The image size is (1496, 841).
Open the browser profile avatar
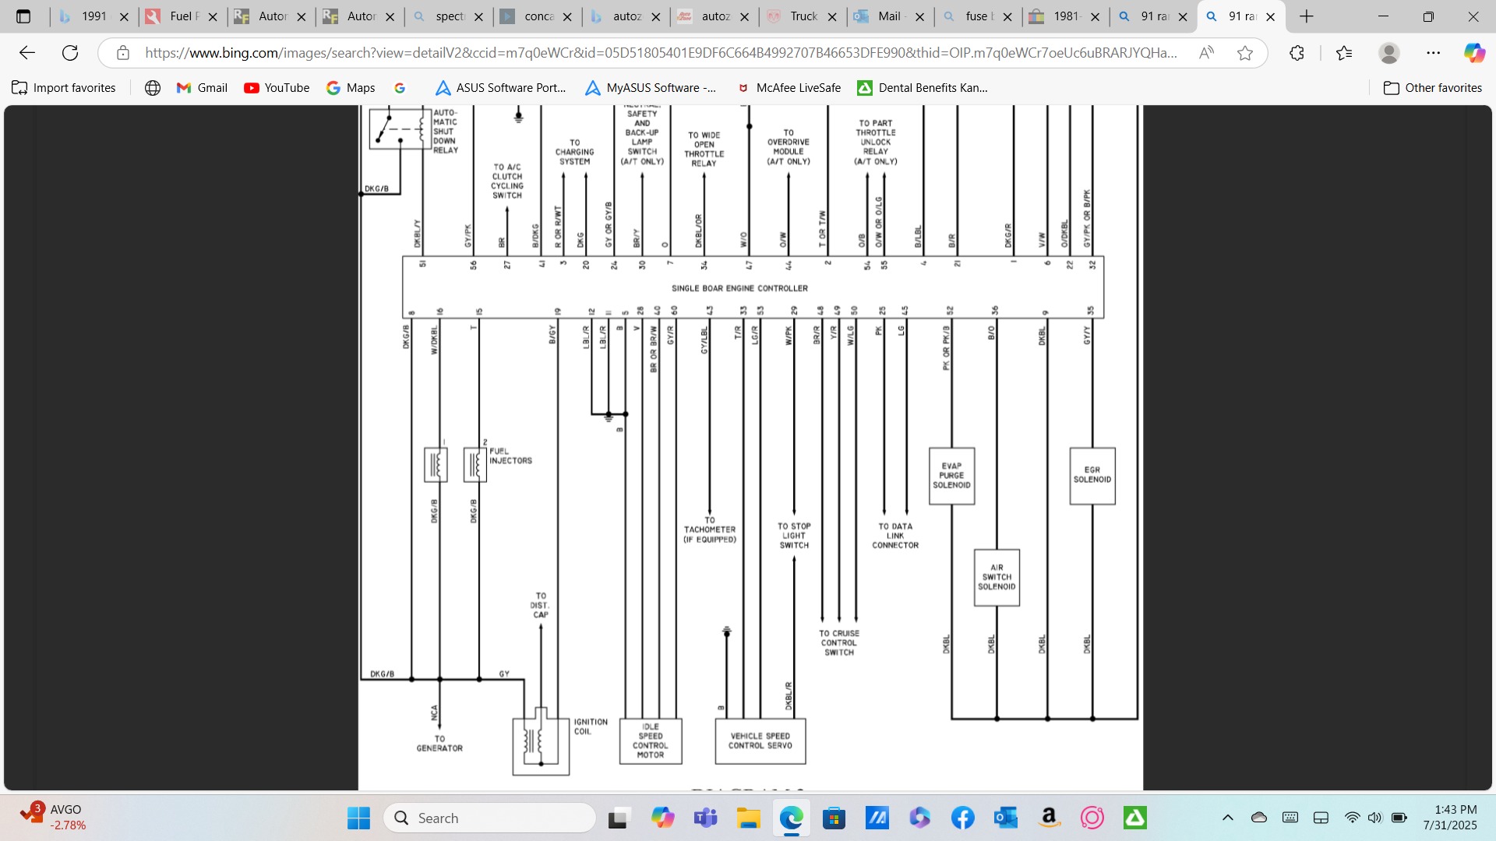pyautogui.click(x=1388, y=53)
